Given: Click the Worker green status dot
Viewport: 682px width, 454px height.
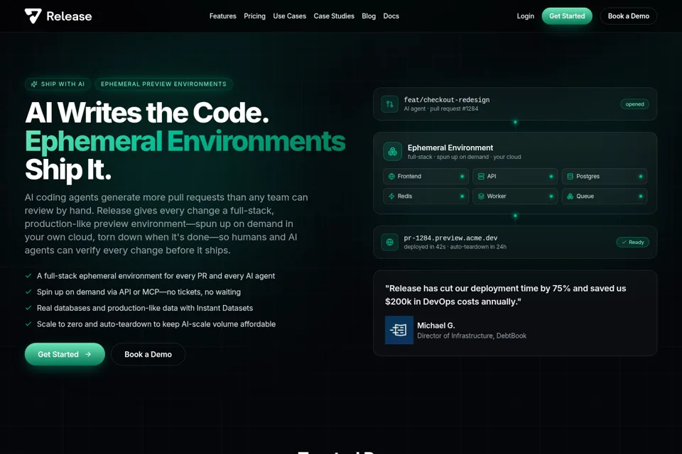Looking at the screenshot, I should [551, 196].
